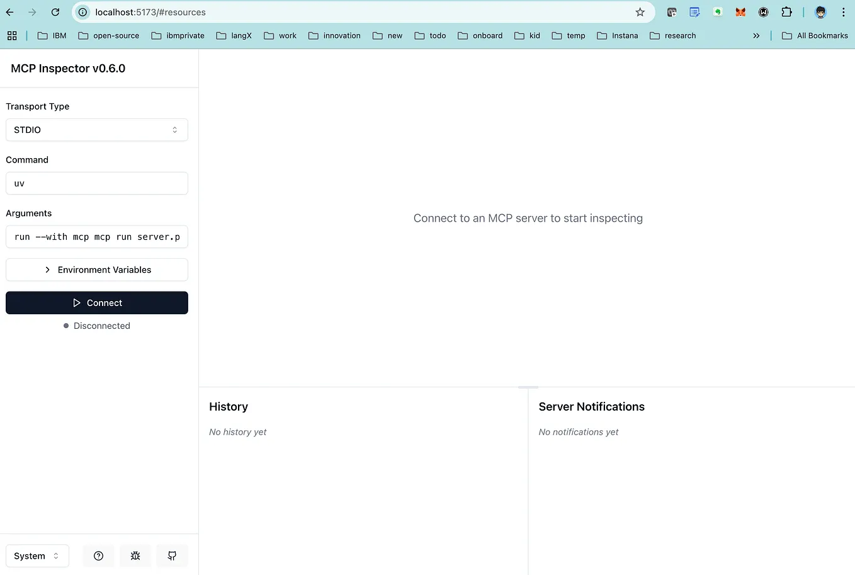Open the System theme selector

37,555
